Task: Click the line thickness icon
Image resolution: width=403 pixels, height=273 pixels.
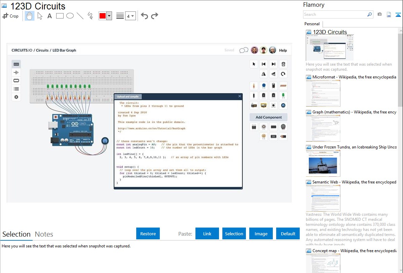Action: click(120, 16)
